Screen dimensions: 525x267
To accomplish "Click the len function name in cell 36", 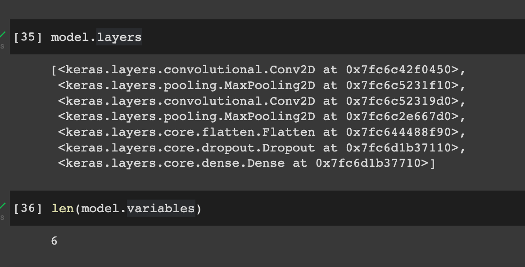I will 63,209.
